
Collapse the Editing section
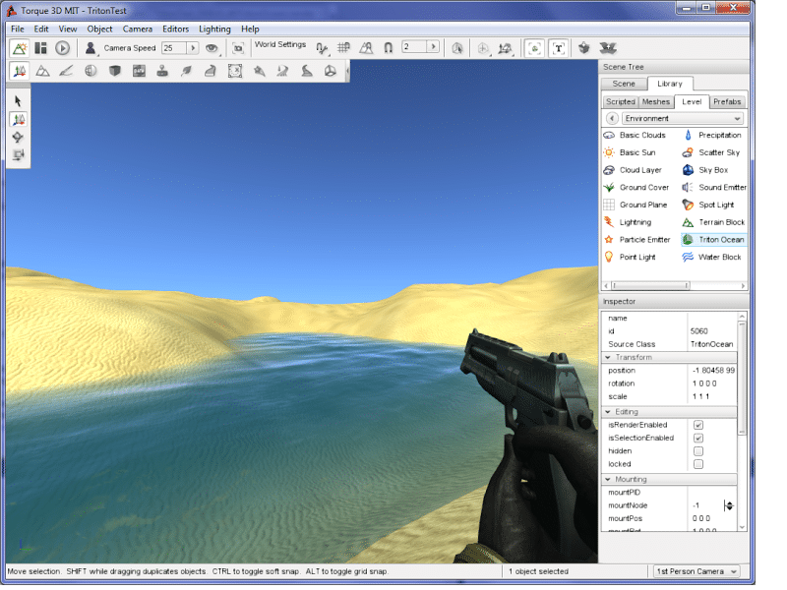[x=608, y=412]
